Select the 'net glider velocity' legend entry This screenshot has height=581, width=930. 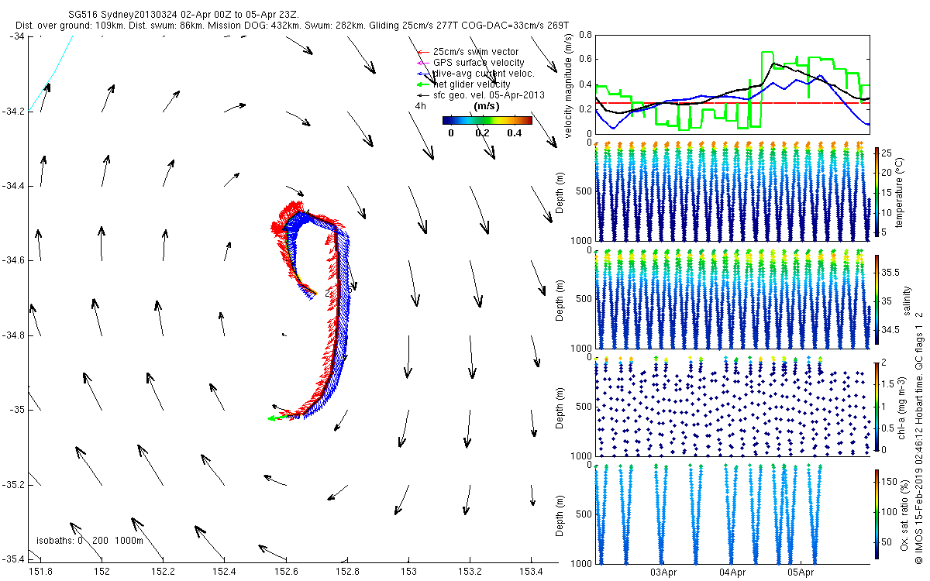click(x=472, y=84)
